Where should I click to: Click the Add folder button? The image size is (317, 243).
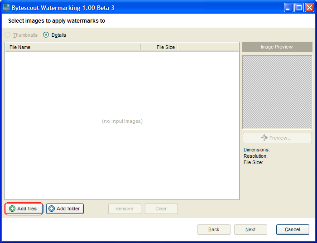coord(65,209)
